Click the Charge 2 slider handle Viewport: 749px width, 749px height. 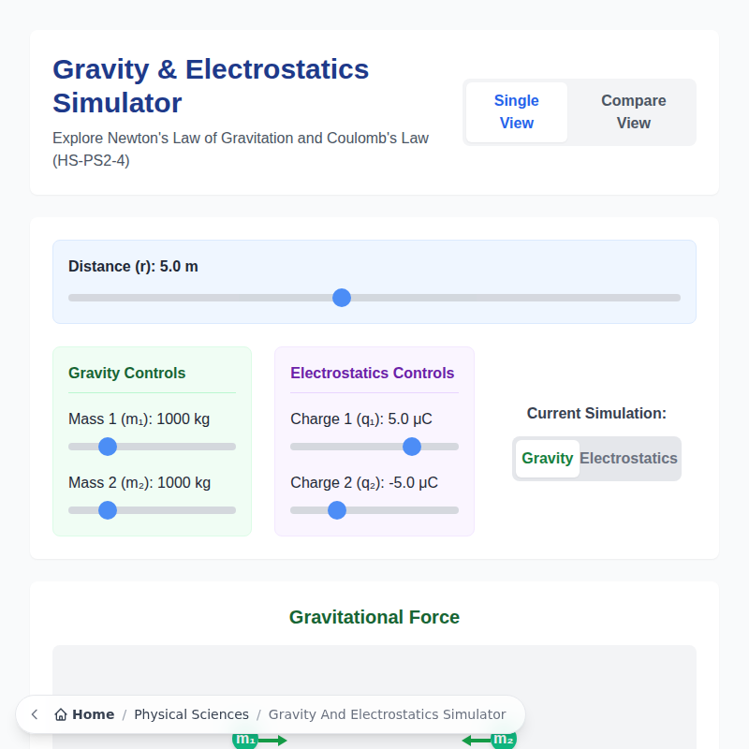pyautogui.click(x=336, y=510)
